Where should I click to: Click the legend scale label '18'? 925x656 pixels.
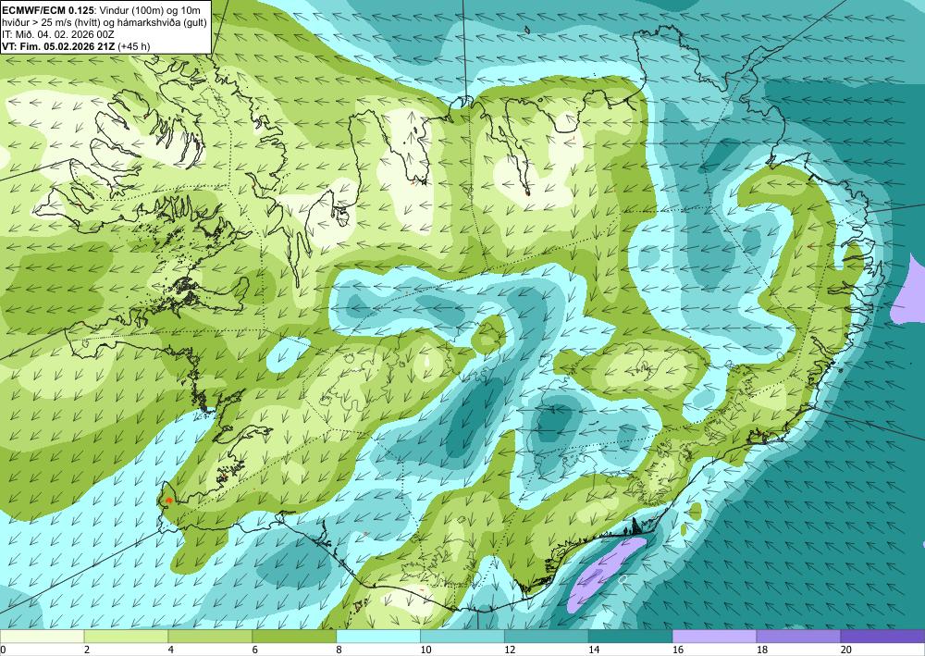(761, 650)
